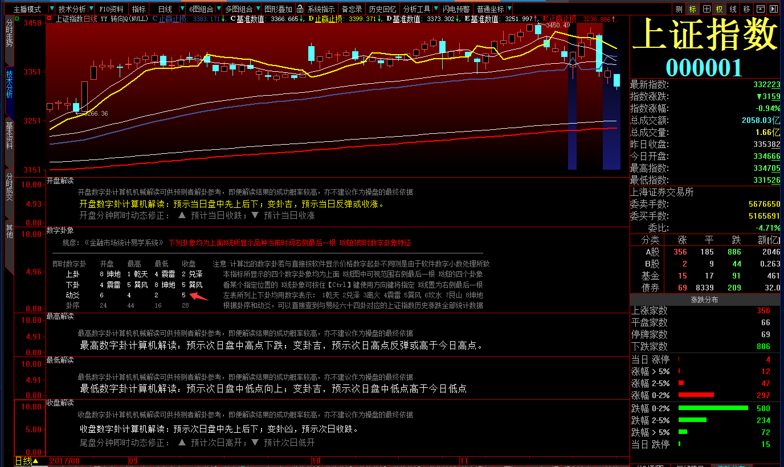Click the 图形叠加 button
Screen dimensions: 784x467
click(278, 9)
